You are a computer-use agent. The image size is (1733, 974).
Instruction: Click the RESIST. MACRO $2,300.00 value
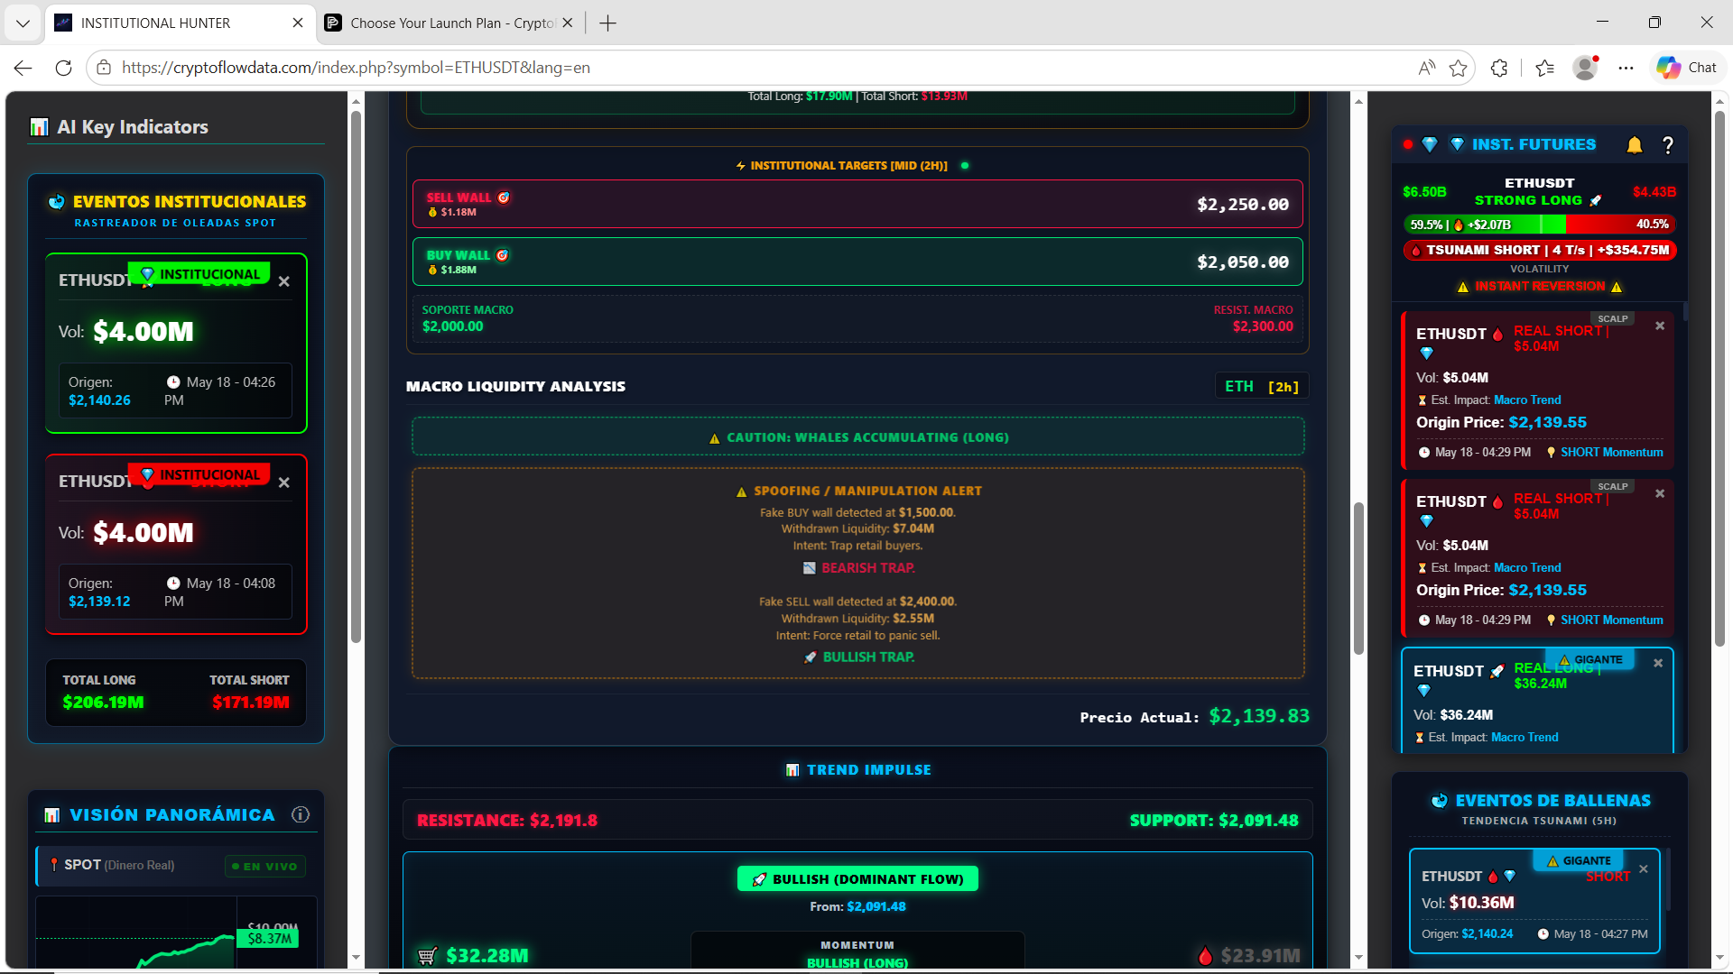pos(1263,326)
